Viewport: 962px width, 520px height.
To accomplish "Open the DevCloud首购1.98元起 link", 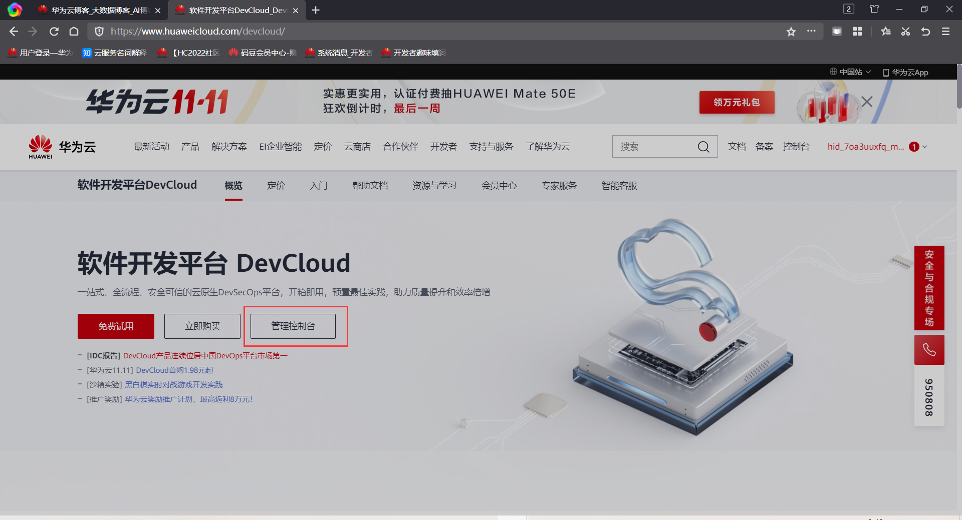I will pos(175,370).
